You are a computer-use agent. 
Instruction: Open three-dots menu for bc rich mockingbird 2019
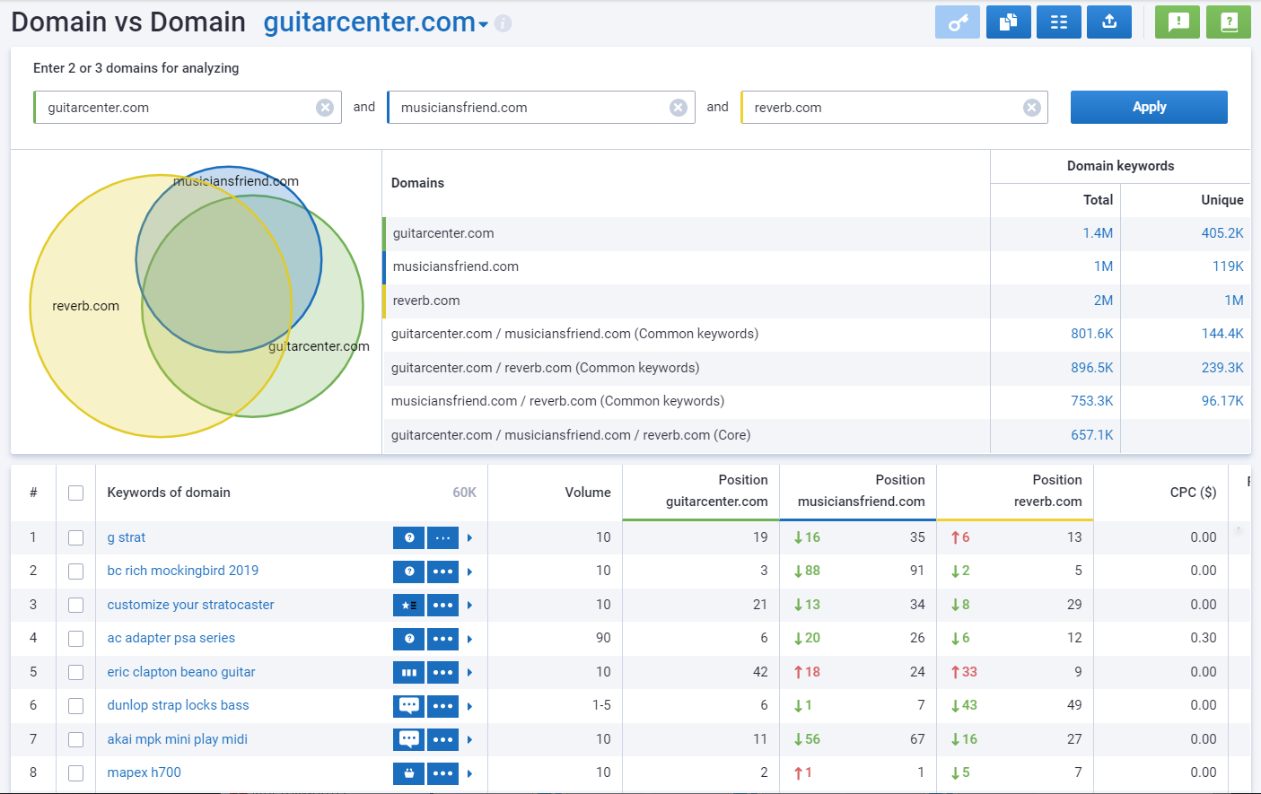pyautogui.click(x=442, y=572)
